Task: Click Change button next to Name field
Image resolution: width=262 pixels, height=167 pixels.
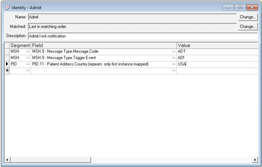Action: click(248, 17)
